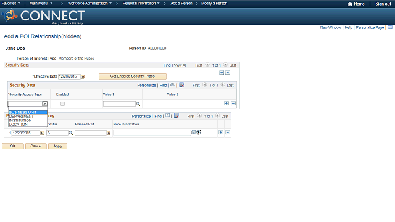Delete the history row dated 12/28/2015
The width and height of the screenshot is (395, 222).
228,133
